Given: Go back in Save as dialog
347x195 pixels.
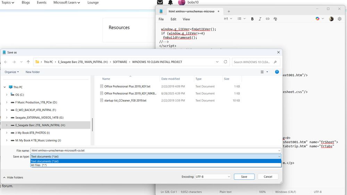Looking at the screenshot, I should pyautogui.click(x=6, y=62).
